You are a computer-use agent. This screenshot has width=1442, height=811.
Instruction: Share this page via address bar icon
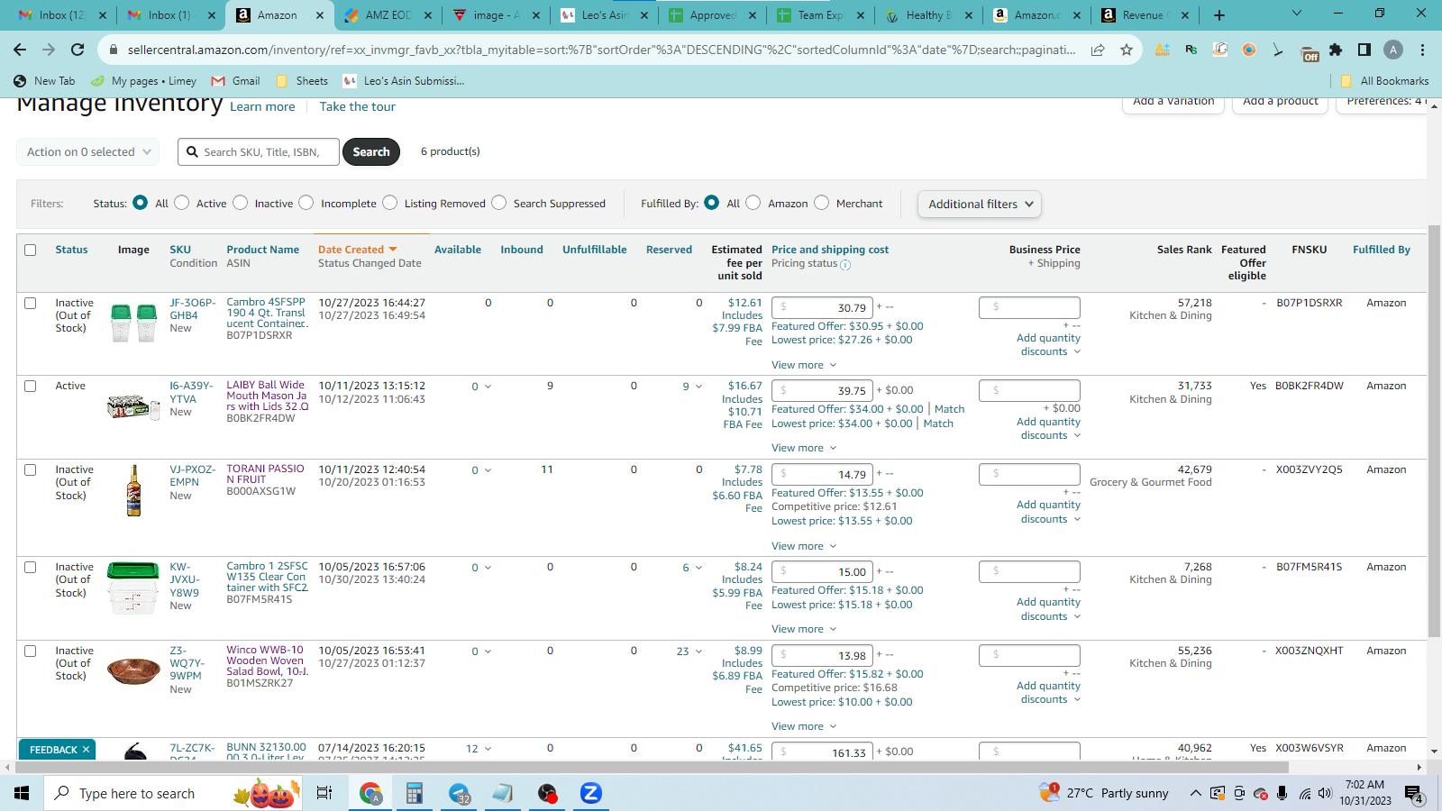click(x=1098, y=50)
